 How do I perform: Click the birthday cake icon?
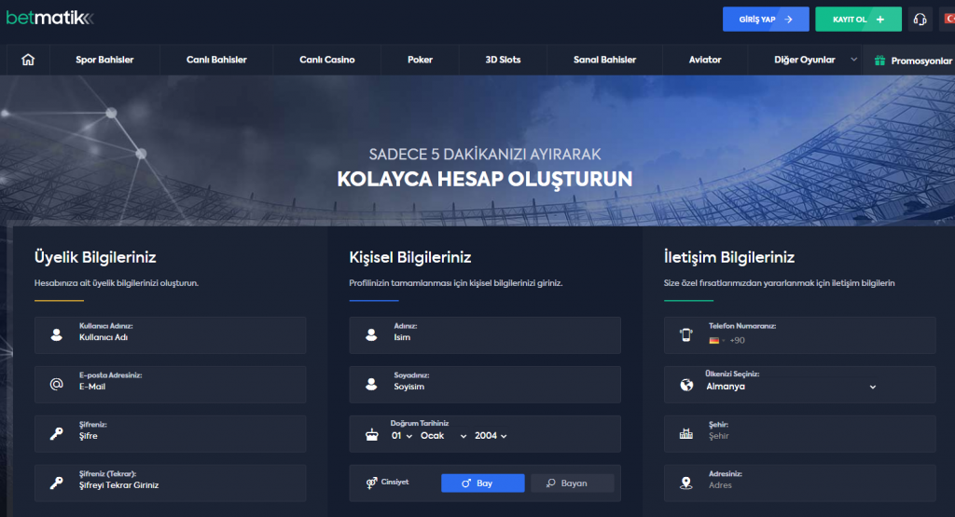point(371,434)
